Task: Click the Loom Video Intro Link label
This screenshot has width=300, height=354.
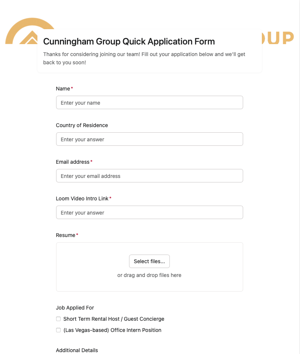Action: click(x=82, y=198)
